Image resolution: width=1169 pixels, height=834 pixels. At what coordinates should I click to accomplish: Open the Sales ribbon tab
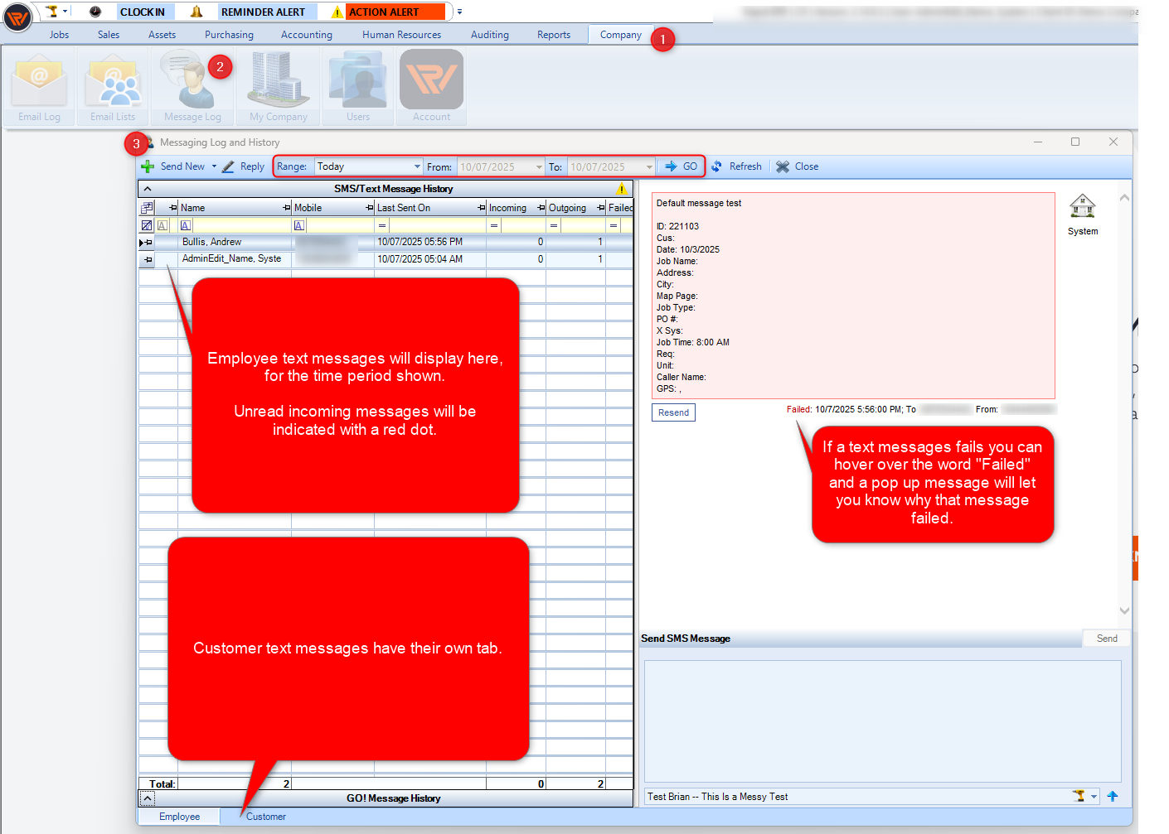[x=108, y=35]
